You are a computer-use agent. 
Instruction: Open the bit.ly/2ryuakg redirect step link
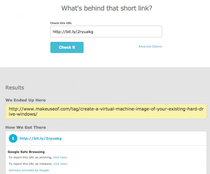[x=41, y=139]
